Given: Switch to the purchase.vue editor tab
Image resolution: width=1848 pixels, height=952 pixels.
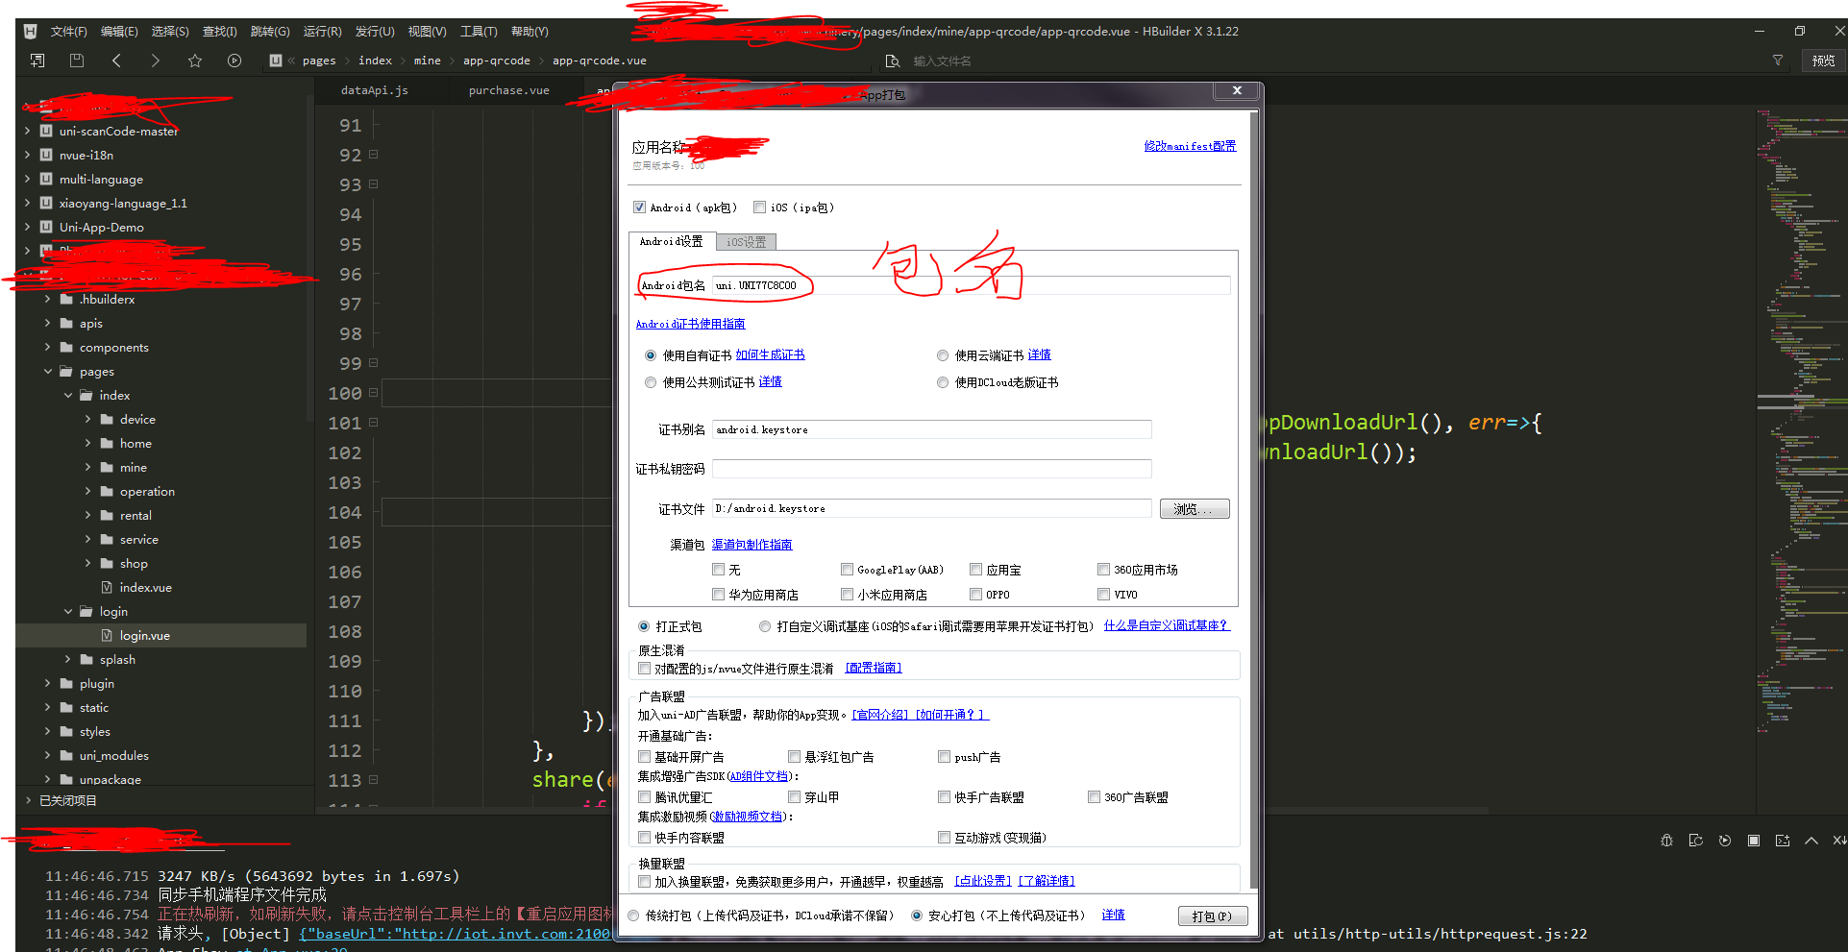Looking at the screenshot, I should tap(508, 89).
